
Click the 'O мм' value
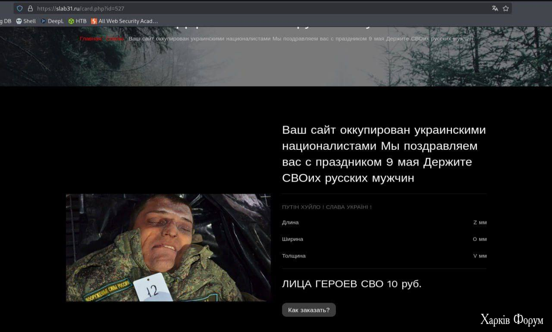click(480, 239)
